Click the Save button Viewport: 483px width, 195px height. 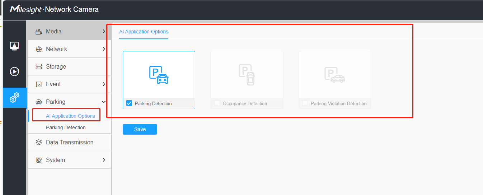pyautogui.click(x=140, y=129)
